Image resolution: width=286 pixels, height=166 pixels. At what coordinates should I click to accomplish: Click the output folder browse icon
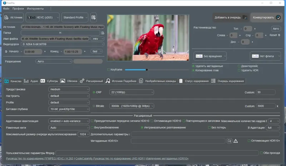pos(103,33)
